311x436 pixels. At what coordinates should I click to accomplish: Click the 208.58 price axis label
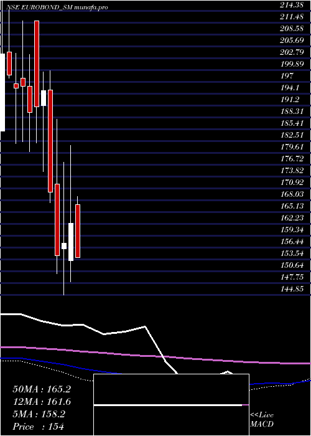coord(292,29)
